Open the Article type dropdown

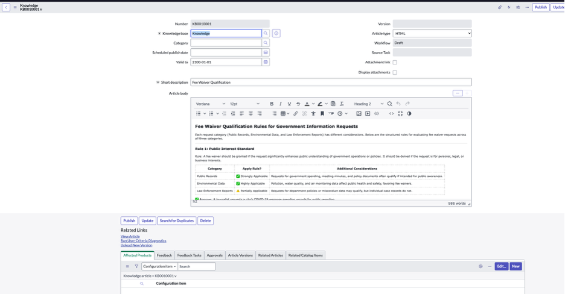432,33
